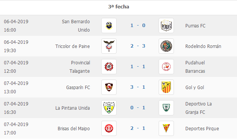Screen dimensions: 237x139
Task: Click the 0 - 1 score link
Action: tap(138, 108)
